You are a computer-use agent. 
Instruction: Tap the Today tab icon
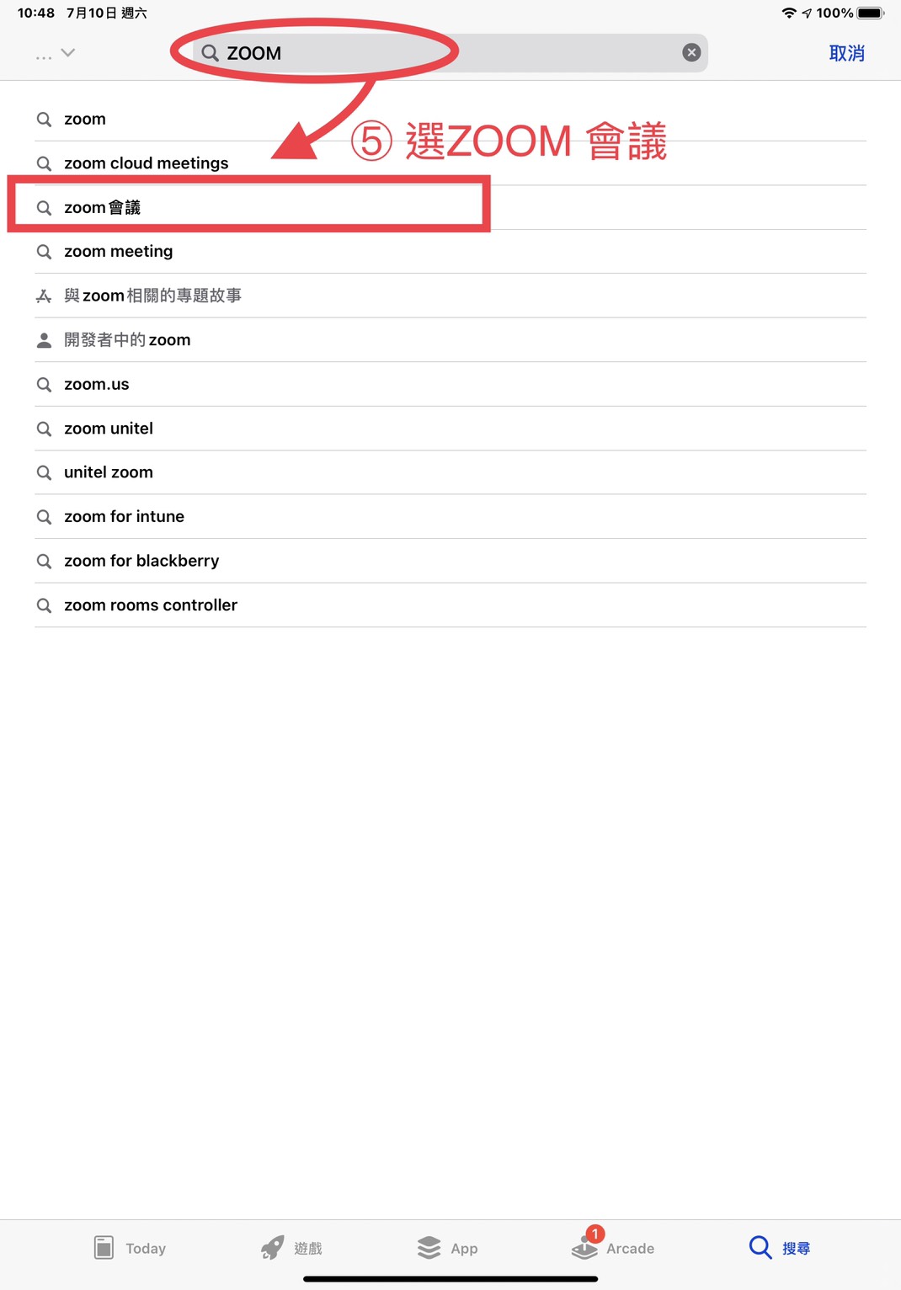(x=104, y=1247)
